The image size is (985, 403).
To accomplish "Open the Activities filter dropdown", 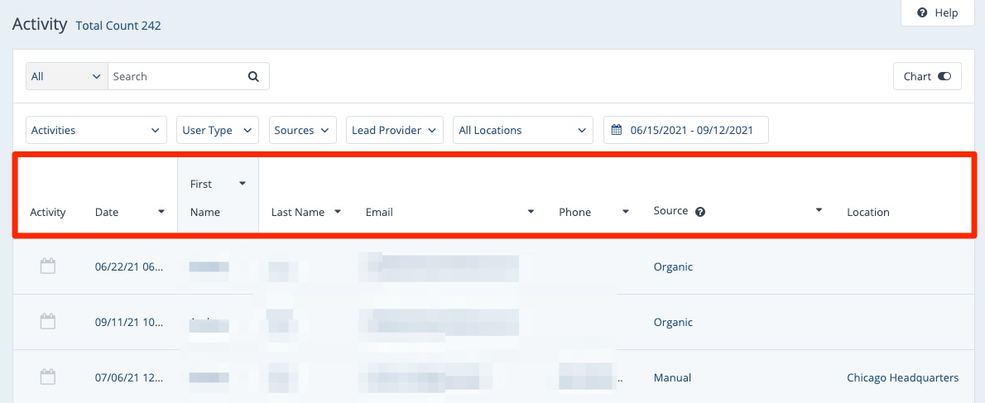I will click(95, 130).
